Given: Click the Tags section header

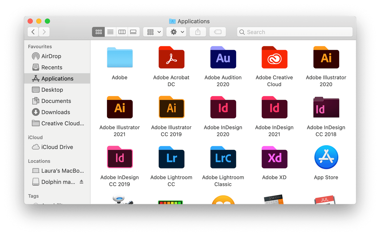Looking at the screenshot, I should (x=33, y=196).
